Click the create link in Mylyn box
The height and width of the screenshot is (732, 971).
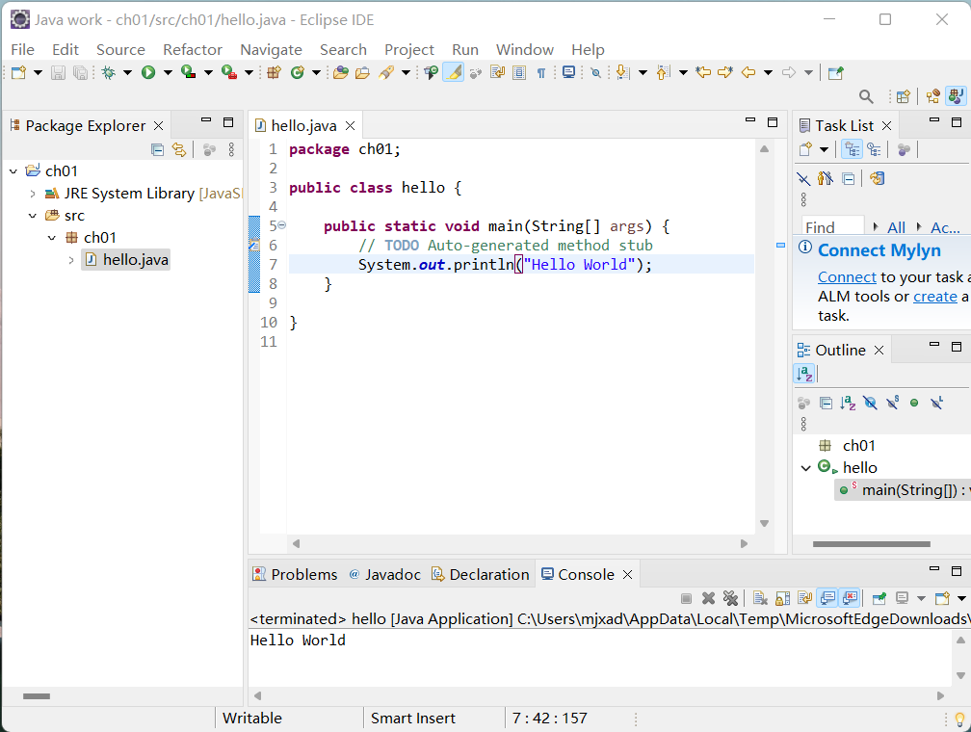[935, 297]
